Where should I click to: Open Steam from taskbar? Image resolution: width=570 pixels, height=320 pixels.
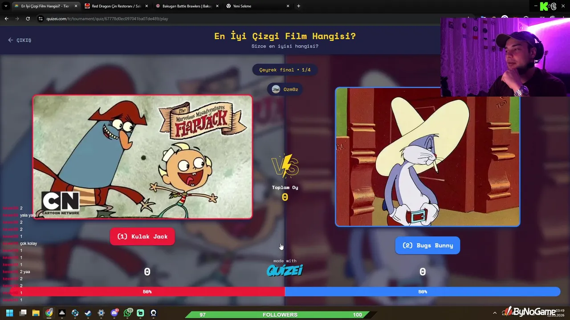tap(88, 313)
